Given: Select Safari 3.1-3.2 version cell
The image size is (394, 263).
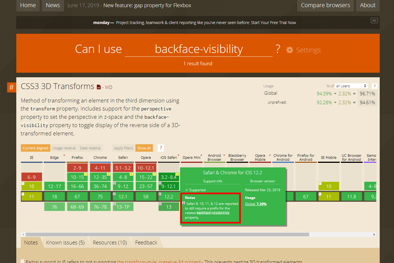Looking at the screenshot, I should [x=123, y=168].
